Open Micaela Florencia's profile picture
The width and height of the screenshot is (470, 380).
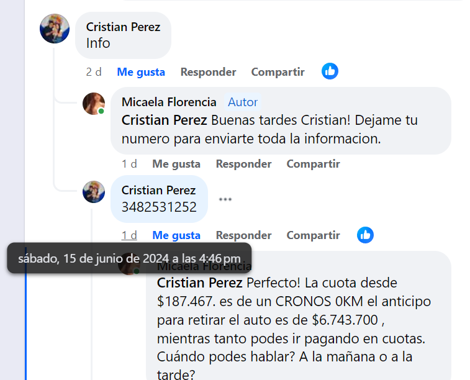pyautogui.click(x=94, y=104)
